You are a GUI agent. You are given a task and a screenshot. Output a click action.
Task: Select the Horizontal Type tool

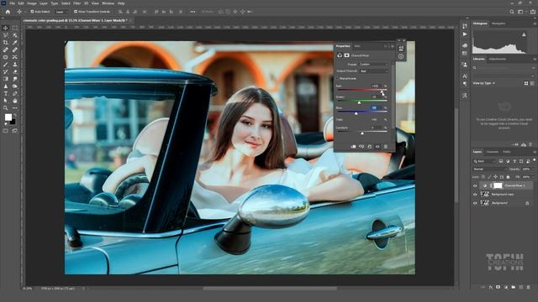6,93
